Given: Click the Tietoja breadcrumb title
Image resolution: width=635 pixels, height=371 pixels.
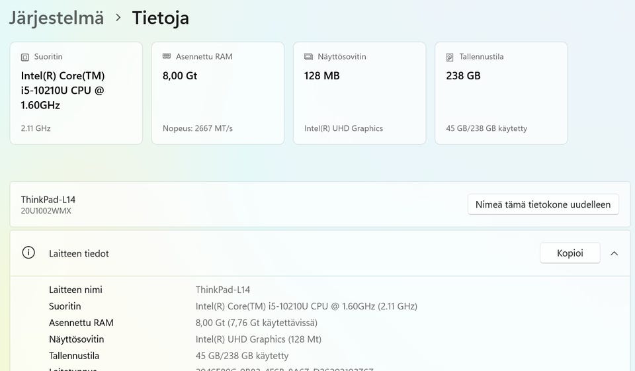Looking at the screenshot, I should pos(160,19).
